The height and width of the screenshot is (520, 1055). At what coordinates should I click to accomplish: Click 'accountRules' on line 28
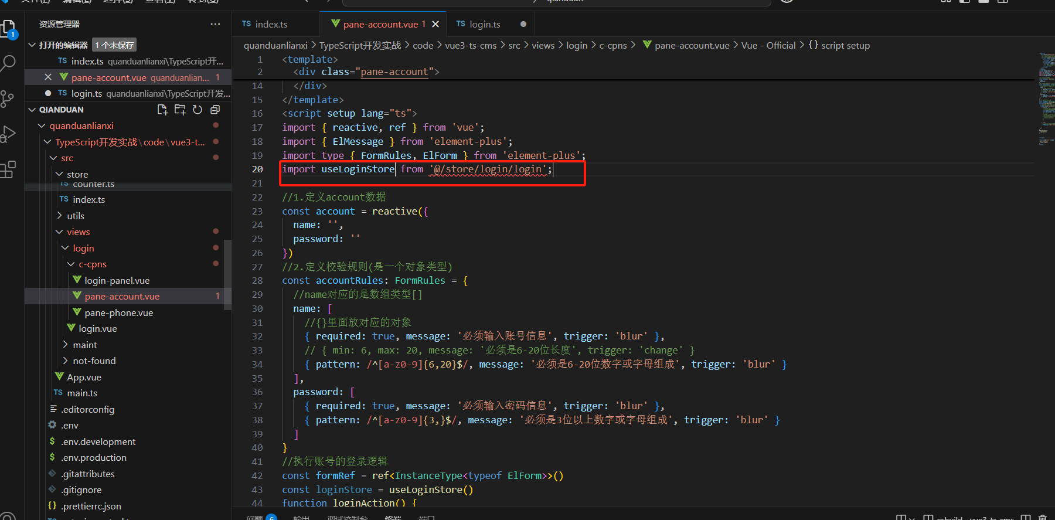pyautogui.click(x=349, y=281)
